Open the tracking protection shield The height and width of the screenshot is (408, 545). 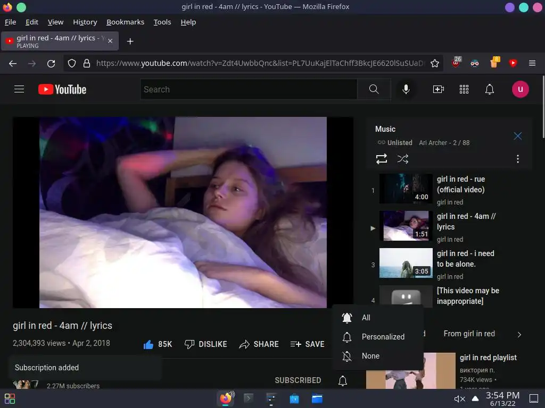coord(72,63)
